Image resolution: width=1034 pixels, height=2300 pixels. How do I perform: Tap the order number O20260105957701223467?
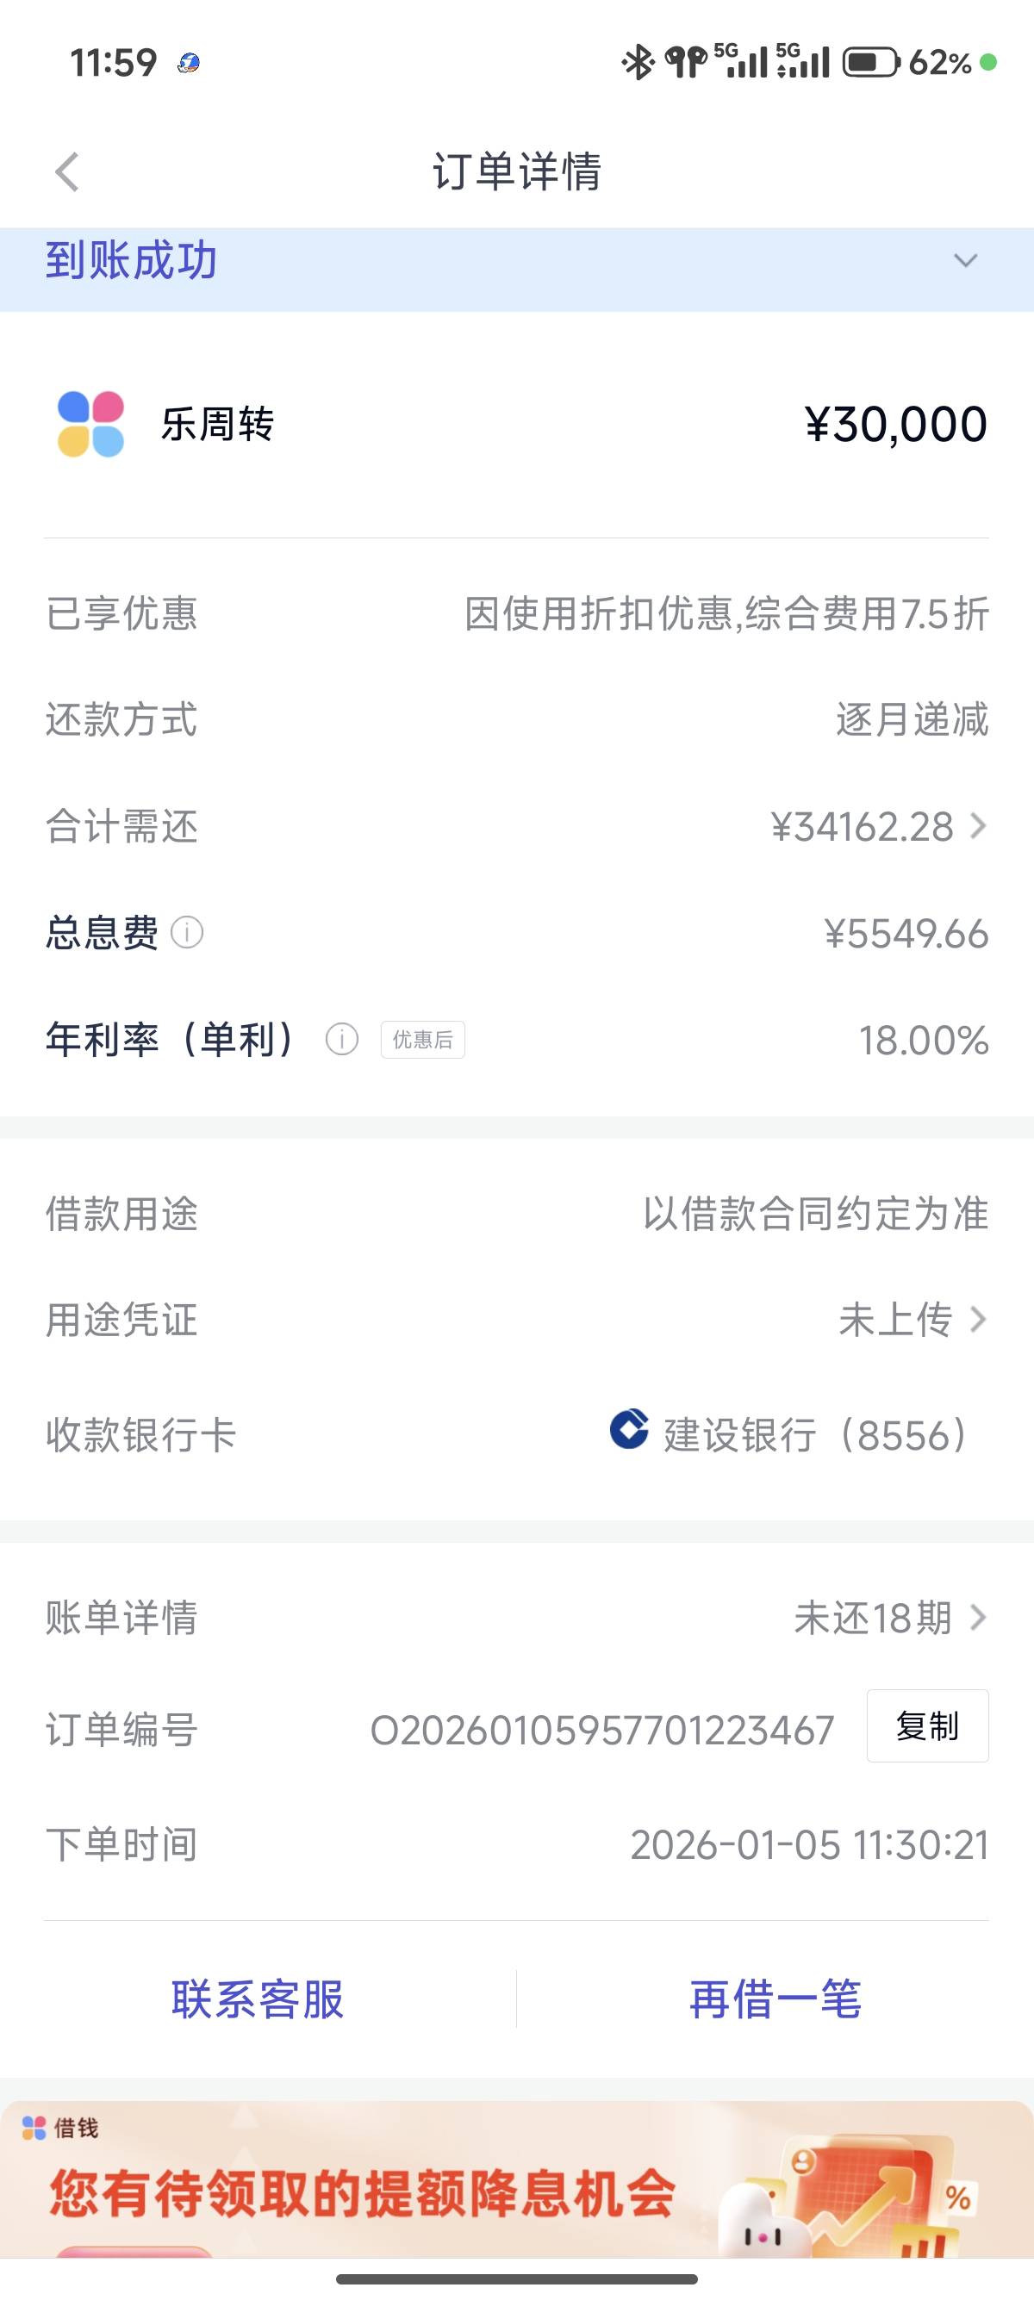tap(601, 1731)
